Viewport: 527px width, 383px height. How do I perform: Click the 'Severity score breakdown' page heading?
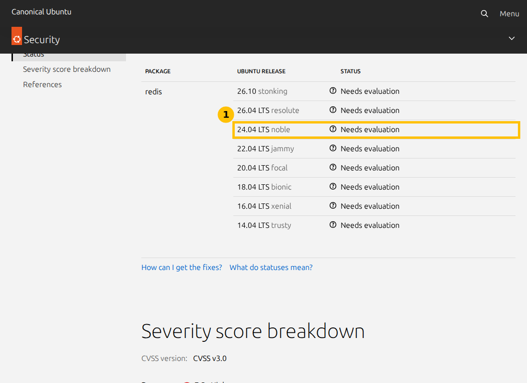[x=253, y=332]
